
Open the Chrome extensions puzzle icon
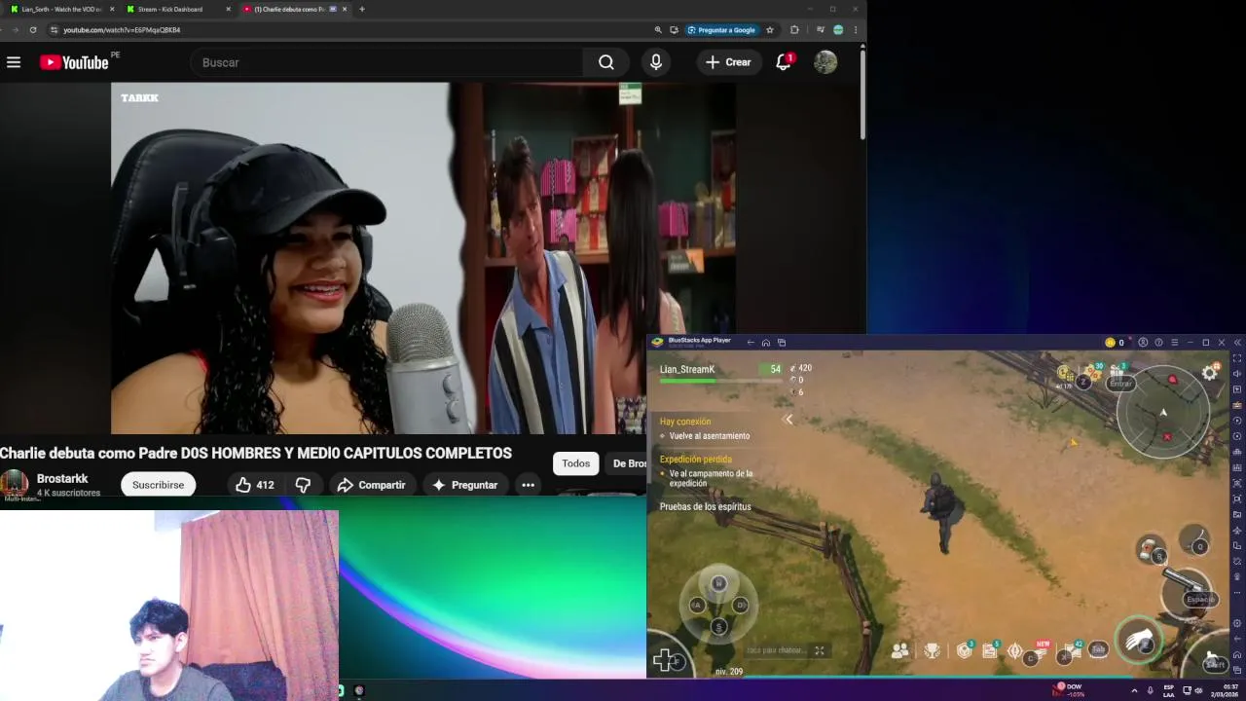pos(794,30)
